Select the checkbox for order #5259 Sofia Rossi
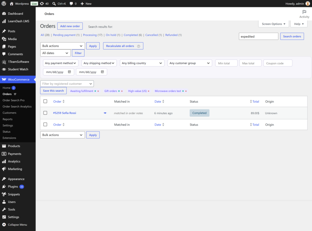The image size is (312, 231). click(x=45, y=113)
